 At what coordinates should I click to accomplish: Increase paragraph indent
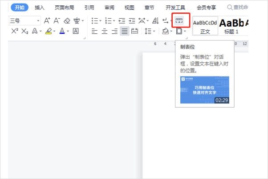point(132,21)
